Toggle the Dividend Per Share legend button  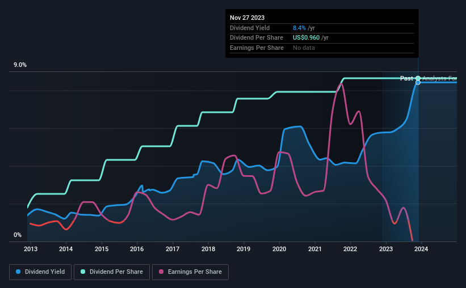(x=112, y=272)
